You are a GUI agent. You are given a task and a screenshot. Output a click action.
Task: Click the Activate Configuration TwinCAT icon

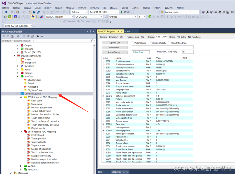tap(5, 17)
